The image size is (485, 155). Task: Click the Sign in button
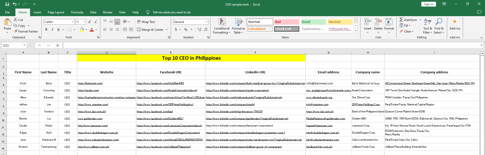(x=428, y=4)
